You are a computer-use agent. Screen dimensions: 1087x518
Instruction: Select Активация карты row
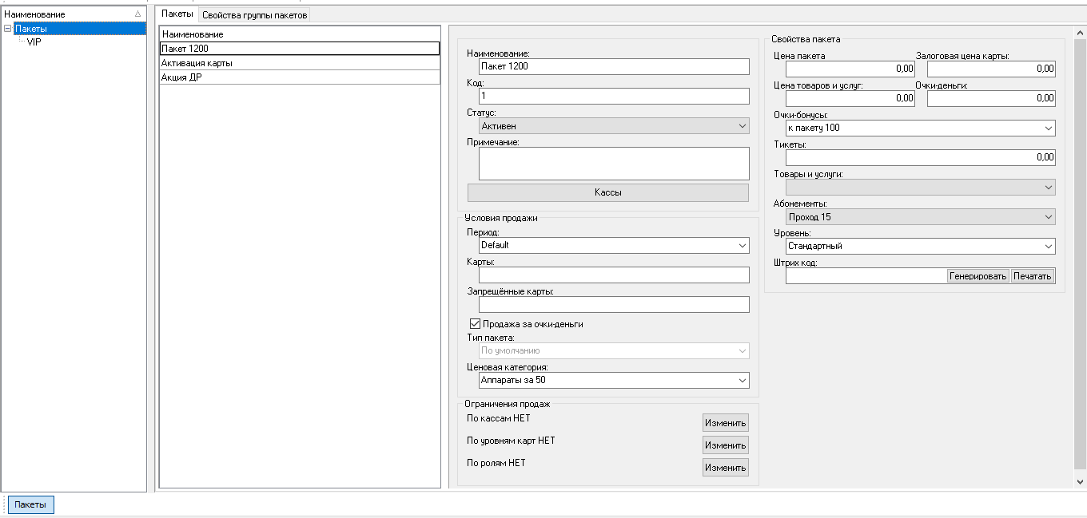300,63
